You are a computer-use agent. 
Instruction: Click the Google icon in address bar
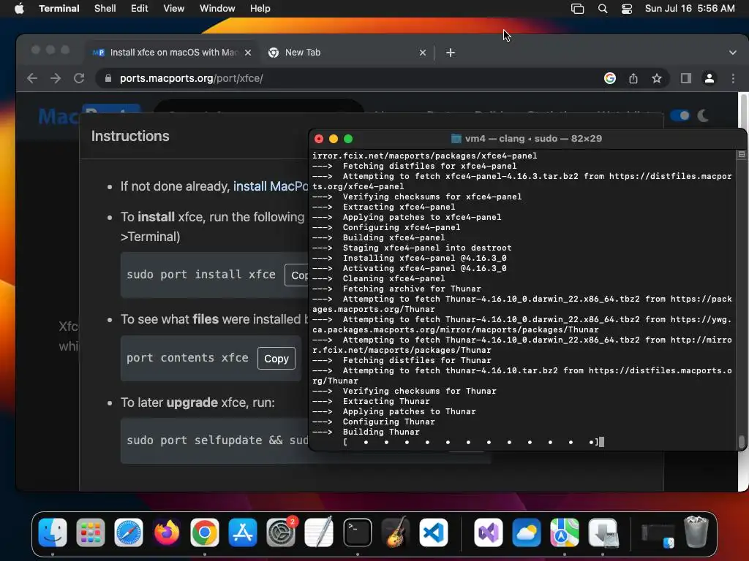pos(609,78)
